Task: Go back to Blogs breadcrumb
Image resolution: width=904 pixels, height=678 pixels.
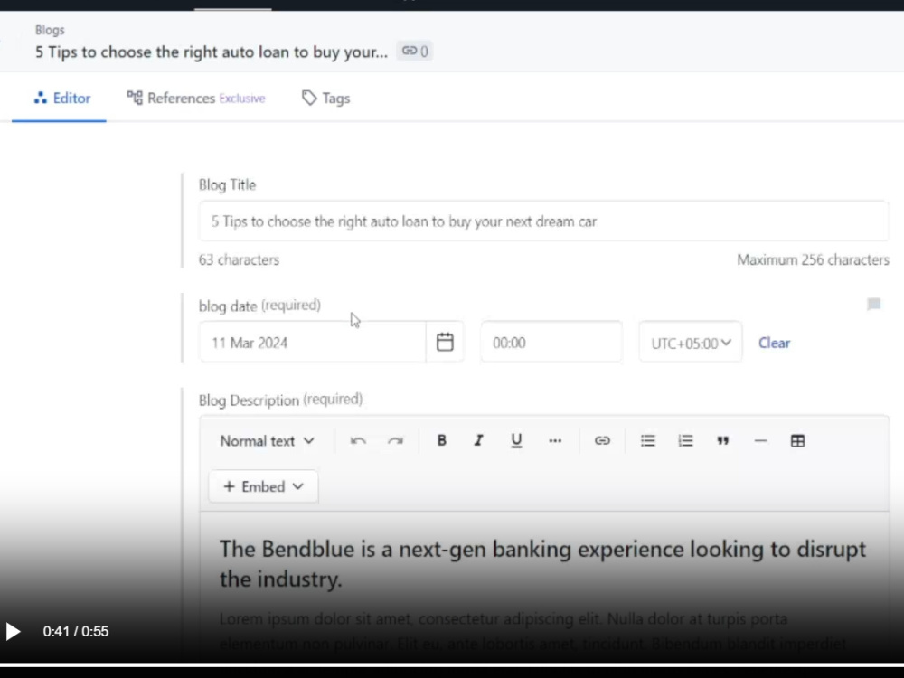Action: click(50, 30)
